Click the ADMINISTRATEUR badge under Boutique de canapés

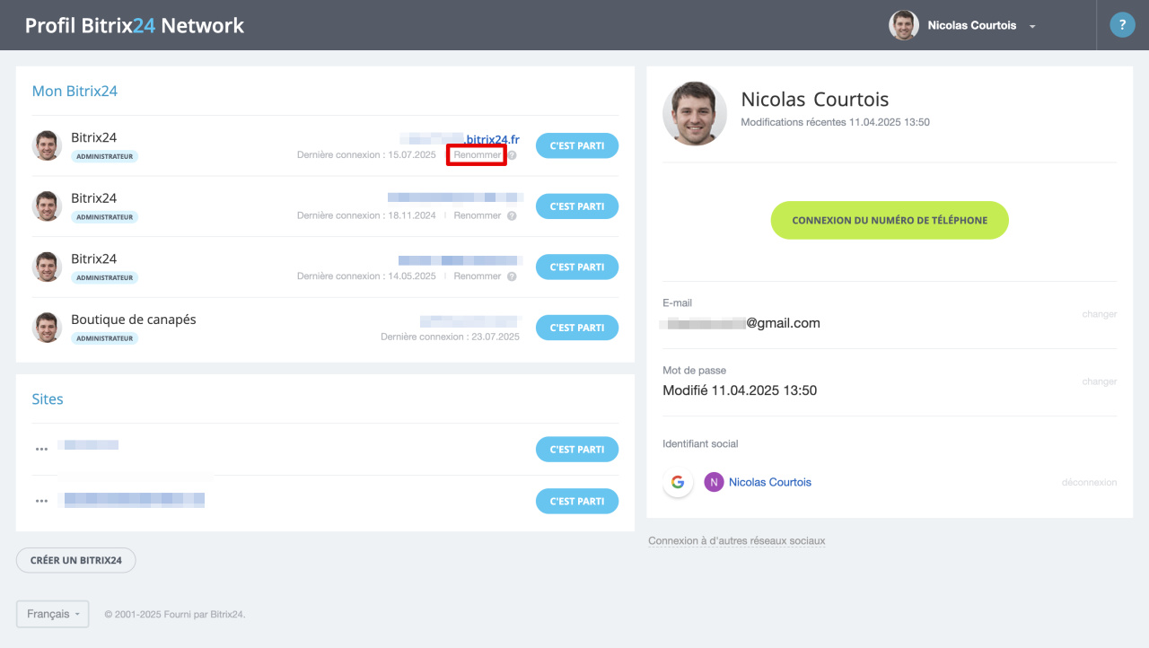click(x=105, y=338)
